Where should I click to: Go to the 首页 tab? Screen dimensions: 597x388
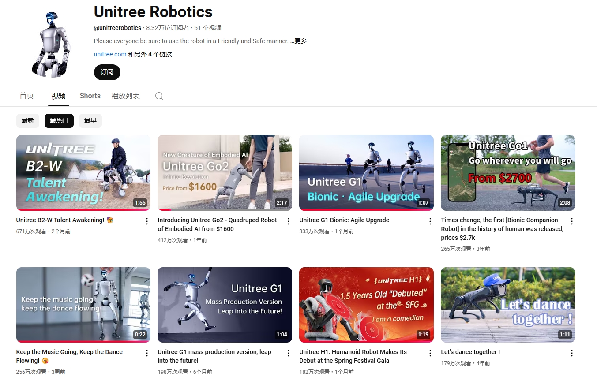click(x=26, y=96)
